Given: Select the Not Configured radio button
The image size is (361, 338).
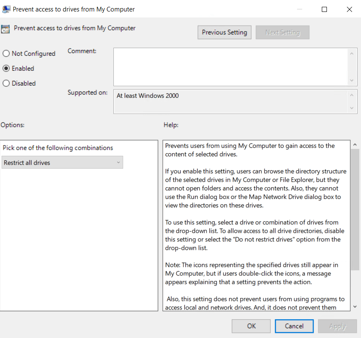Looking at the screenshot, I should [6, 54].
